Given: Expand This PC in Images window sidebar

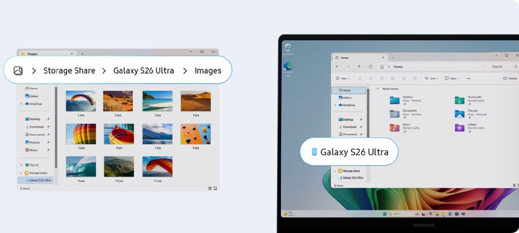Looking at the screenshot, I should [21, 165].
